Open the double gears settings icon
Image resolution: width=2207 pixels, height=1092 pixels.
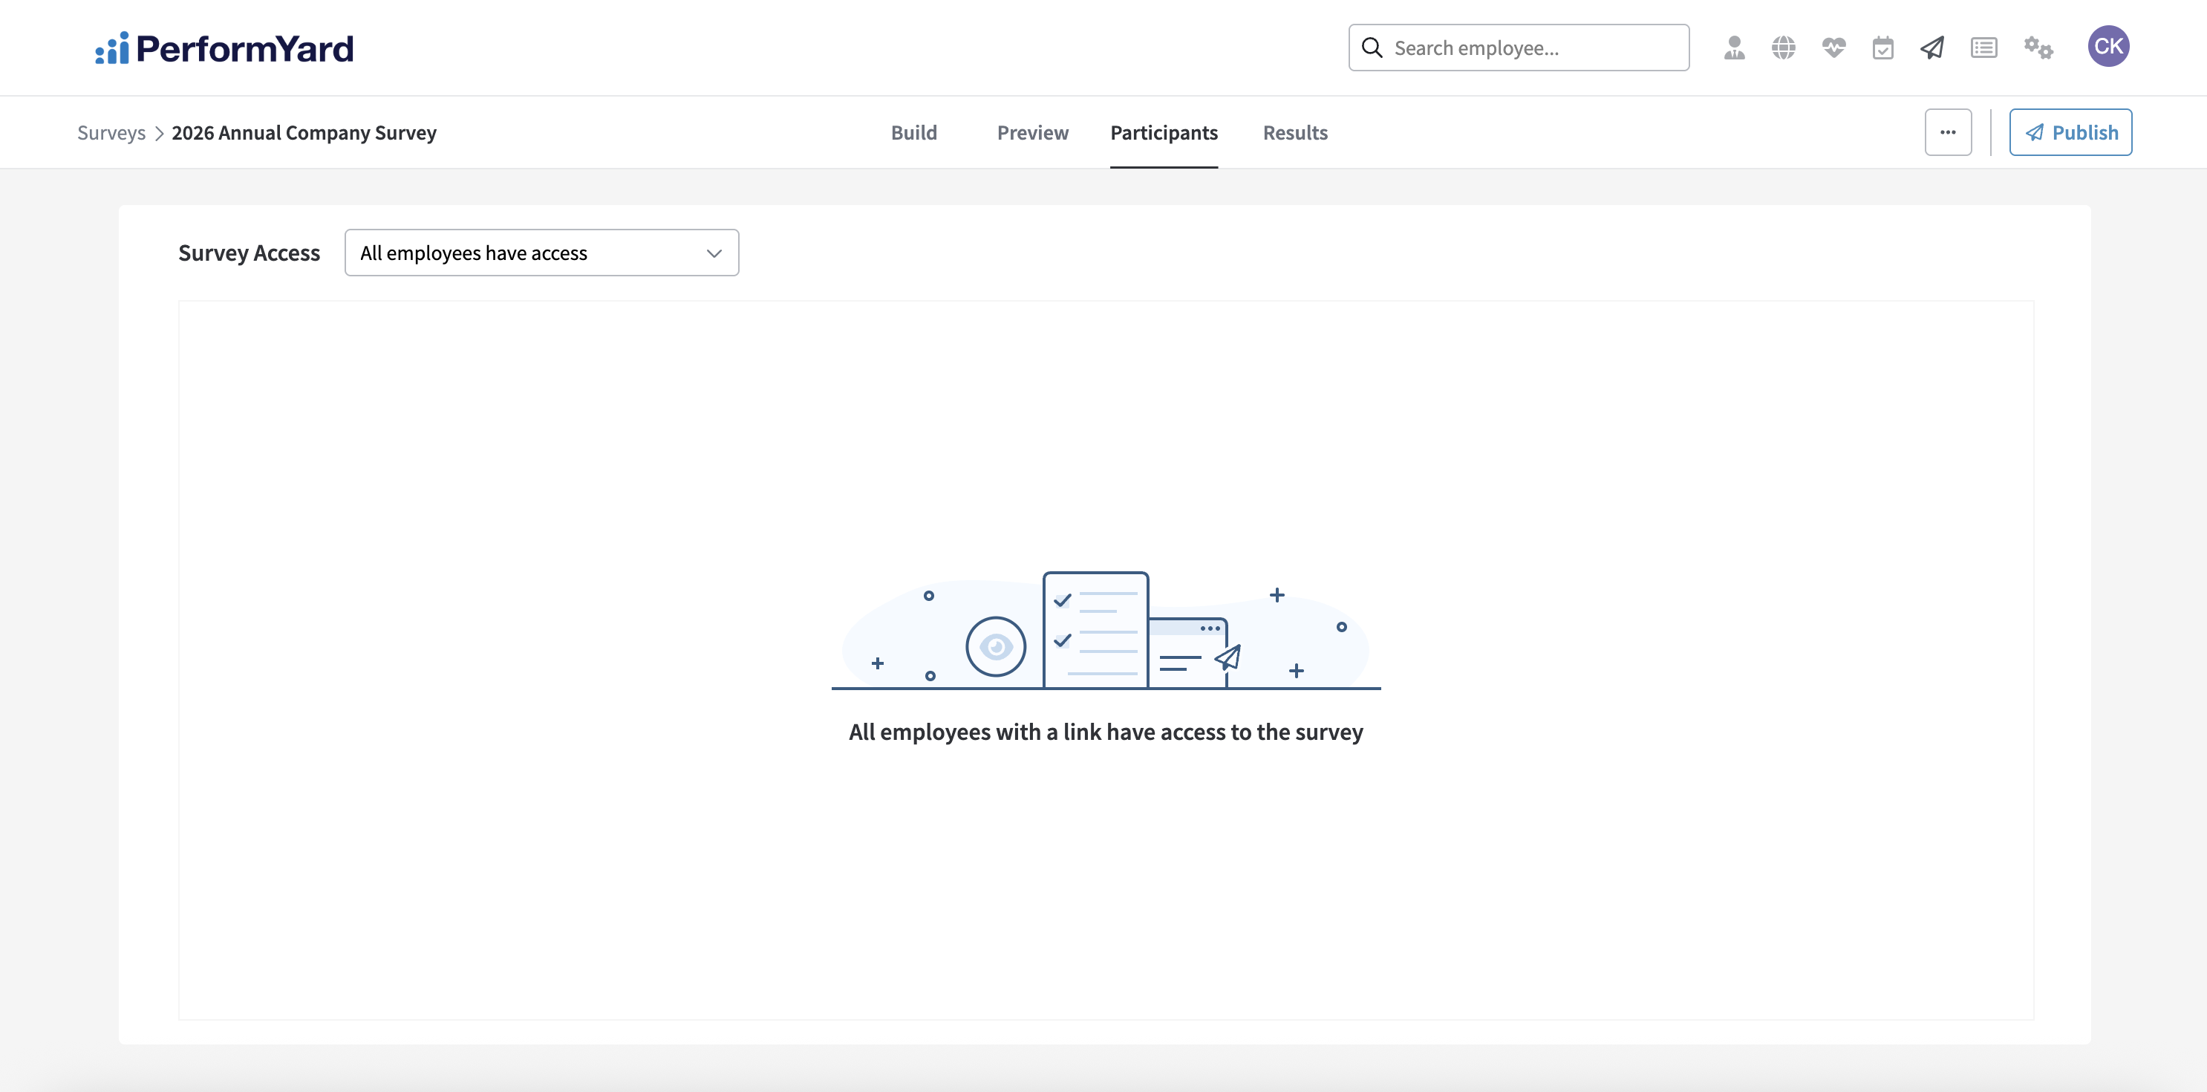coord(2038,48)
